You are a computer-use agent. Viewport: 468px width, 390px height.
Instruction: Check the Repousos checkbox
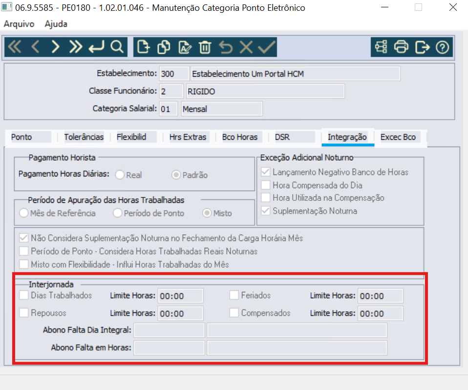[x=23, y=313]
